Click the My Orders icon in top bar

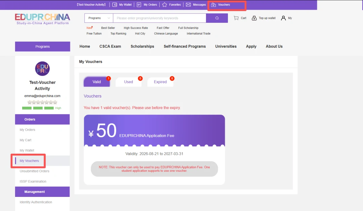[x=139, y=5]
